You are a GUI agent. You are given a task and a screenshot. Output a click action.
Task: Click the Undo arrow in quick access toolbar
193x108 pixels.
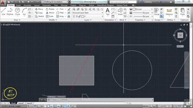point(32,2)
